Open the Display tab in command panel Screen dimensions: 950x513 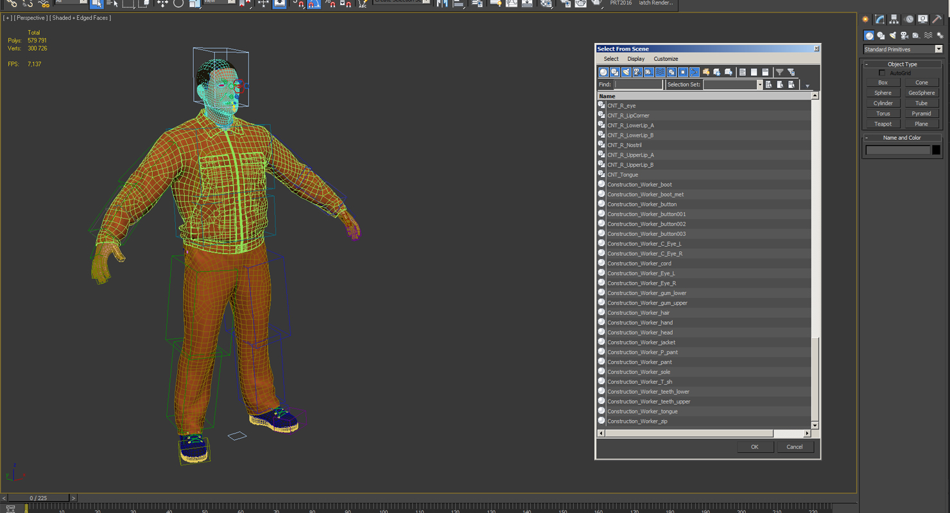click(x=923, y=19)
